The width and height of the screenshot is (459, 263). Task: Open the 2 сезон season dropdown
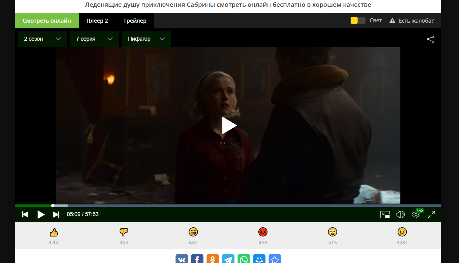coord(42,39)
